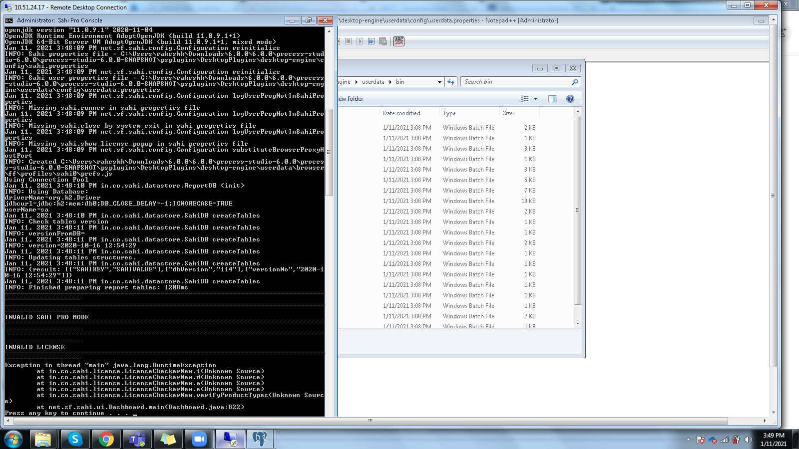Screen dimensions: 799x449
Task: Open pgAdmin elephant icon on taskbar
Action: (260, 439)
